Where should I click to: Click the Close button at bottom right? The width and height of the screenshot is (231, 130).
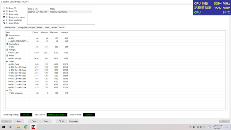click(x=224, y=121)
